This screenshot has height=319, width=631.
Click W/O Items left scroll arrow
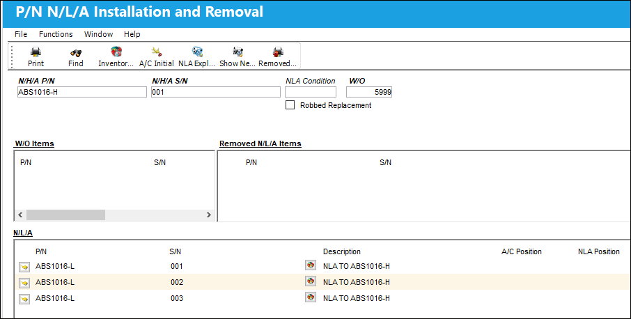20,215
